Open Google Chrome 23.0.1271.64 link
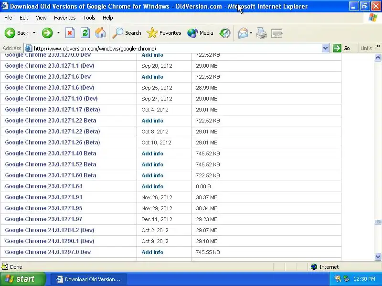 pyautogui.click(x=43, y=186)
